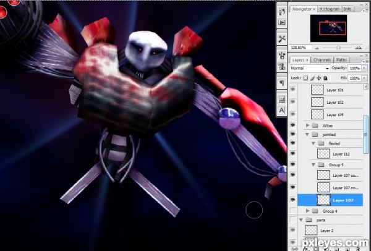Viewport: 371px width, 251px height.
Task: Click the Group 5 folder icon
Action: (x=321, y=164)
